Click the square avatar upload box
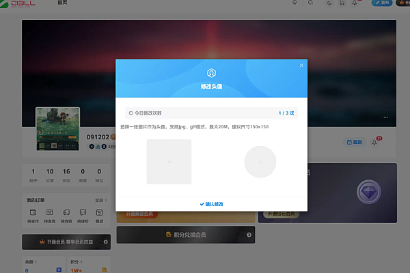Screen dimensions: 410x273 (169, 162)
